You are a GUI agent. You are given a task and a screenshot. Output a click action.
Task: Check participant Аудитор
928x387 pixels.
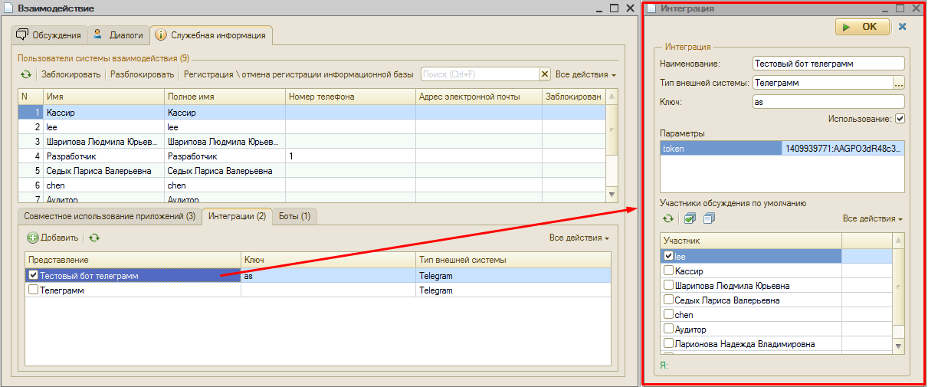tap(669, 330)
